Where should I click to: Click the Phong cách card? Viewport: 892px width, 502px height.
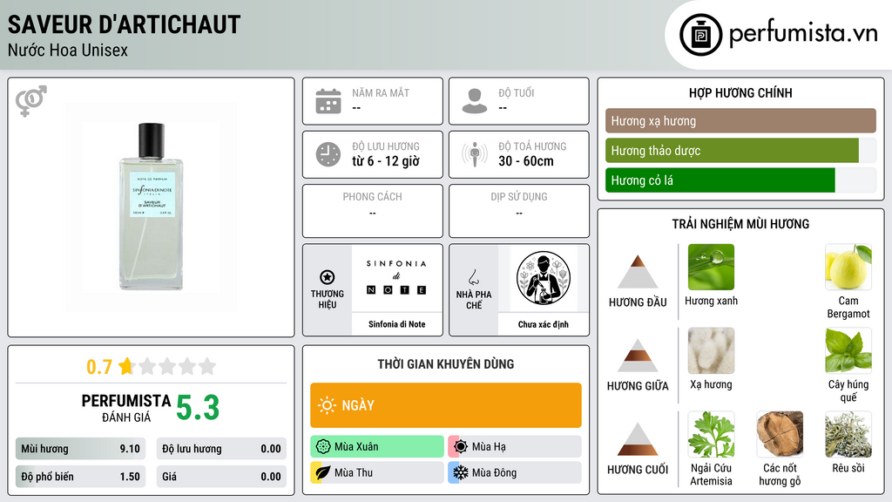click(373, 211)
